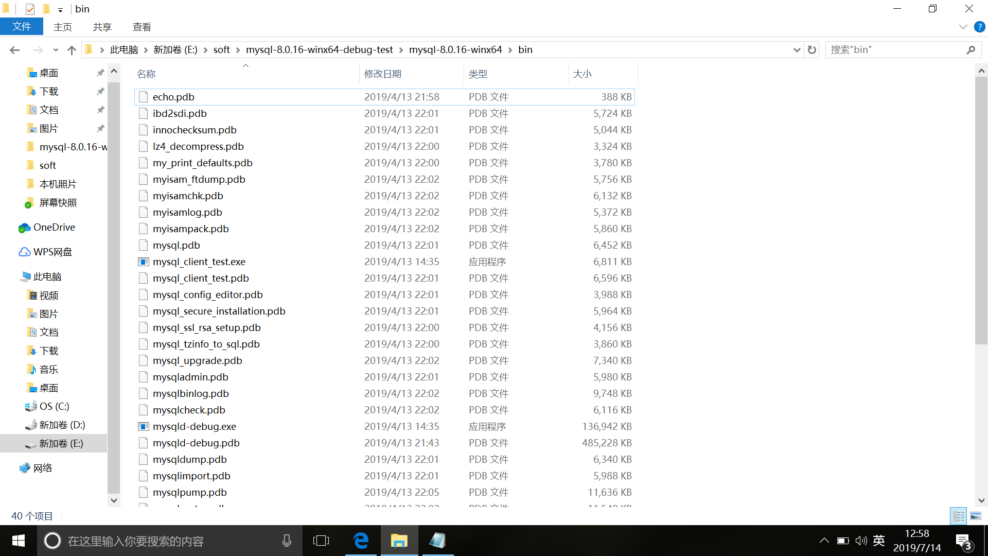Select 新加卷 (E:) drive in sidebar
The height and width of the screenshot is (556, 988).
pos(54,444)
